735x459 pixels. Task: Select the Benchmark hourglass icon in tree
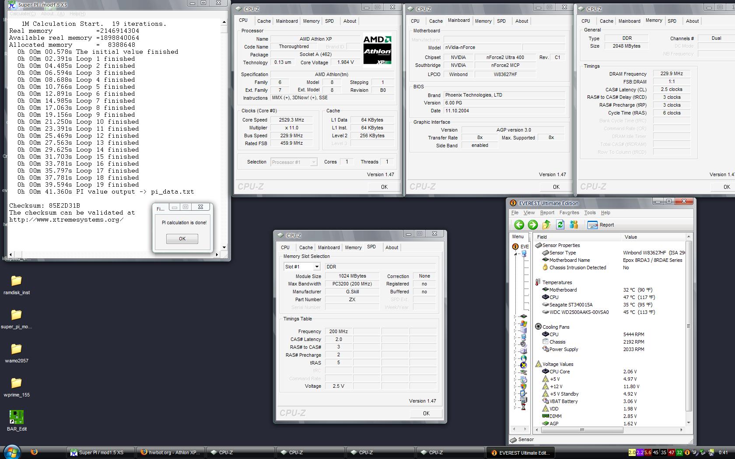click(523, 407)
